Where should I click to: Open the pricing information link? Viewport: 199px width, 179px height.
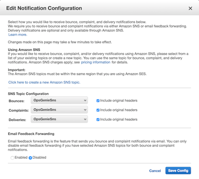tap(96, 62)
